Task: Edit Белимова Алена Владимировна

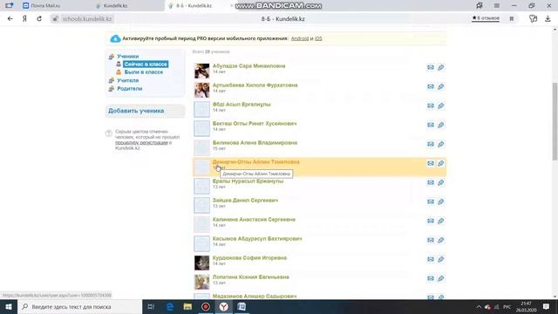Action: pyautogui.click(x=440, y=144)
